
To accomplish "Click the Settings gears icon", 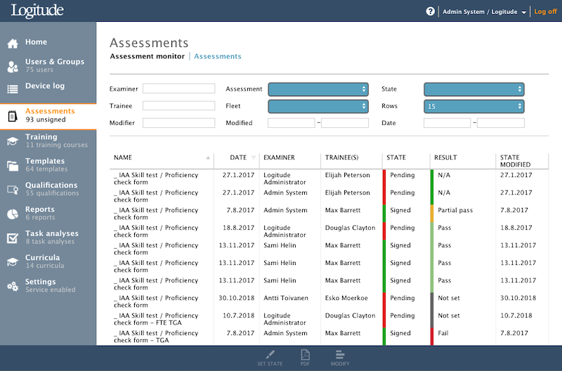I will (x=13, y=287).
